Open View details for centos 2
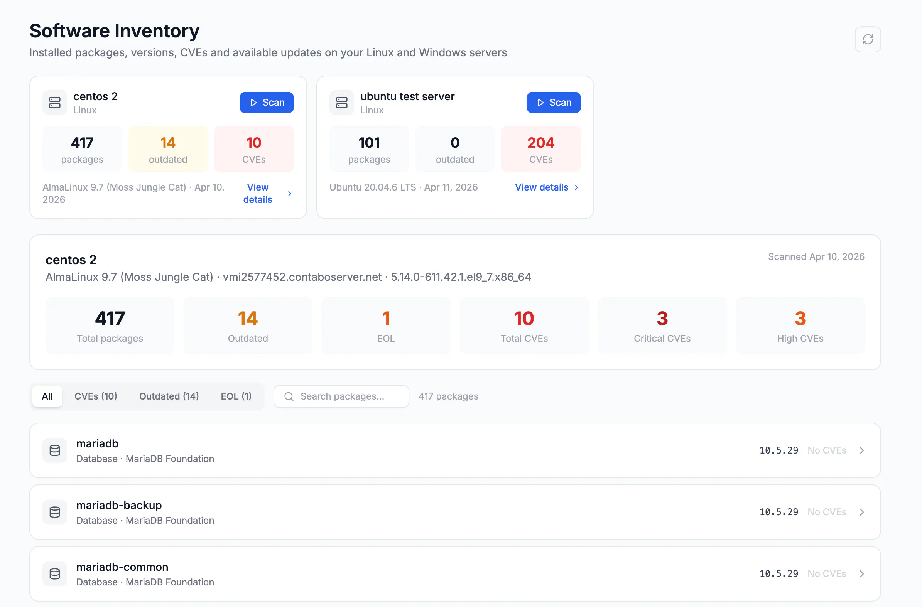This screenshot has height=607, width=922. click(x=267, y=193)
